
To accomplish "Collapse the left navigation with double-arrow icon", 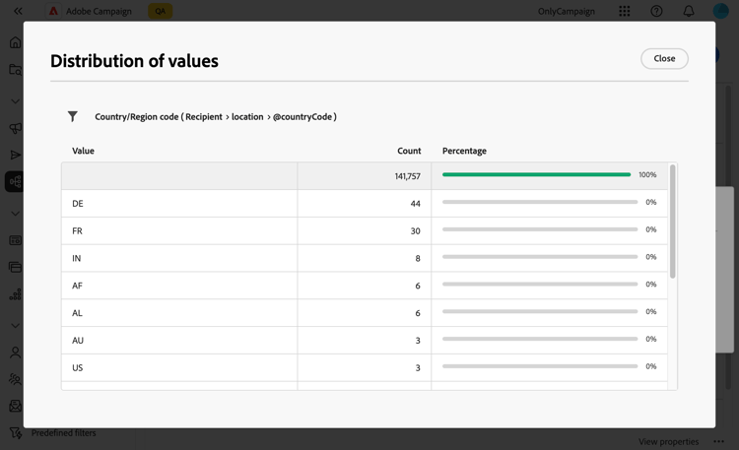I will point(18,12).
